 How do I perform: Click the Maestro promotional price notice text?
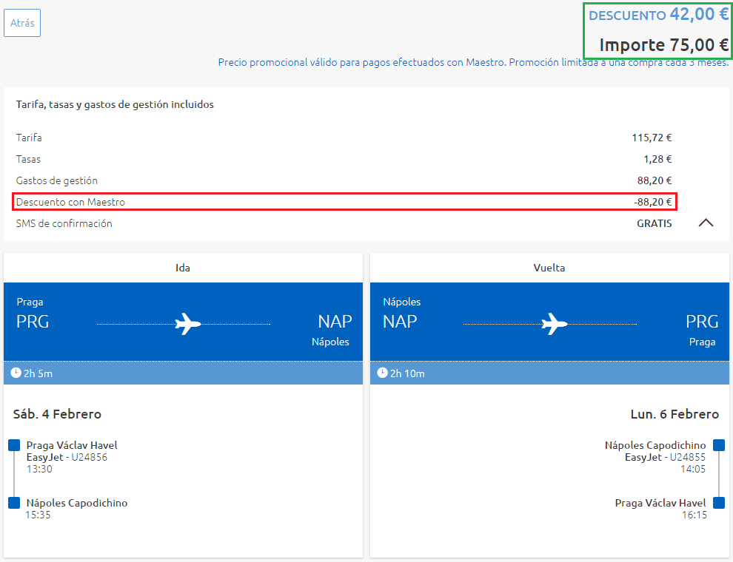[x=473, y=63]
